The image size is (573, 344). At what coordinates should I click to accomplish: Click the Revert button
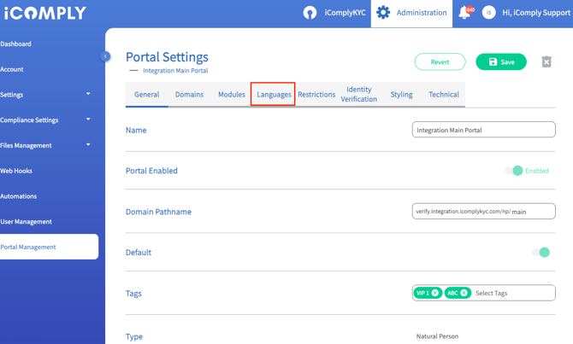(x=440, y=62)
